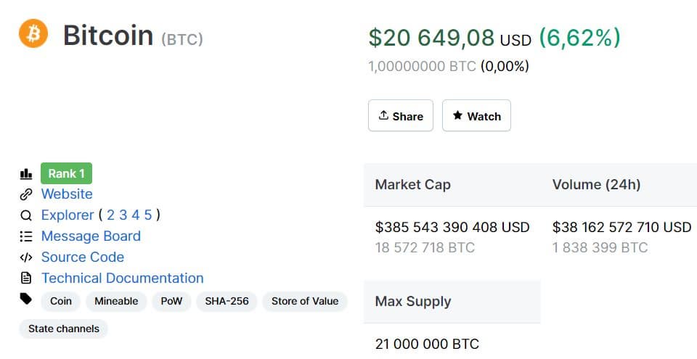The width and height of the screenshot is (697, 359).
Task: Open the Explorer link
Action: click(68, 215)
